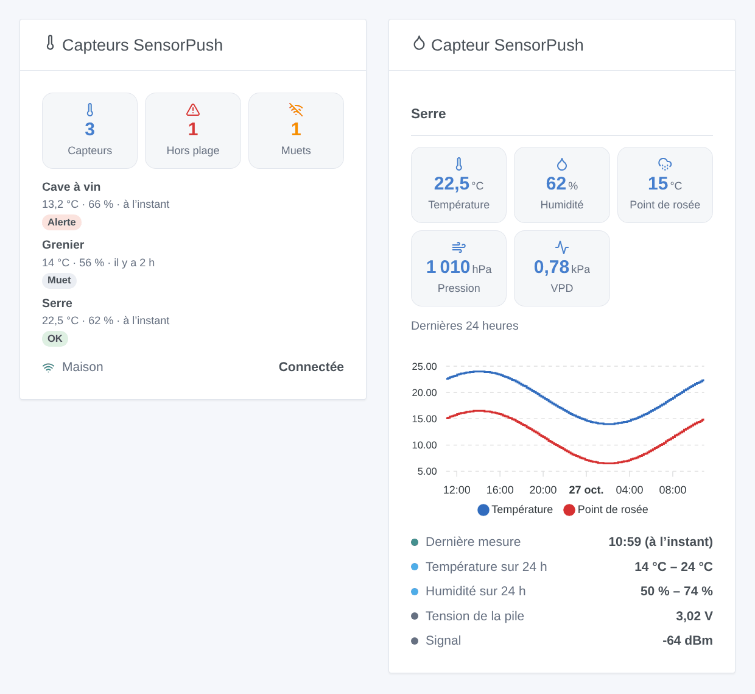Screen dimensions: 755x694
Task: Select the Hors plage count tile
Action: (193, 130)
